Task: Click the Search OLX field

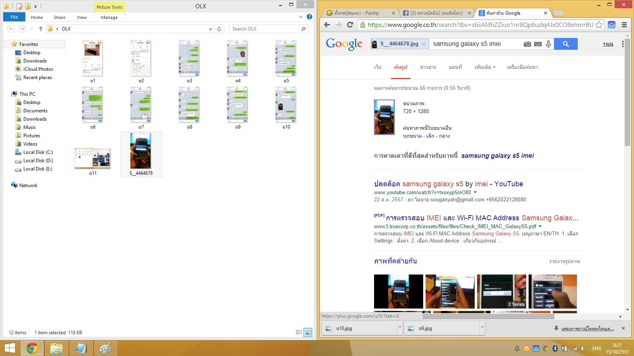Action: pos(269,29)
